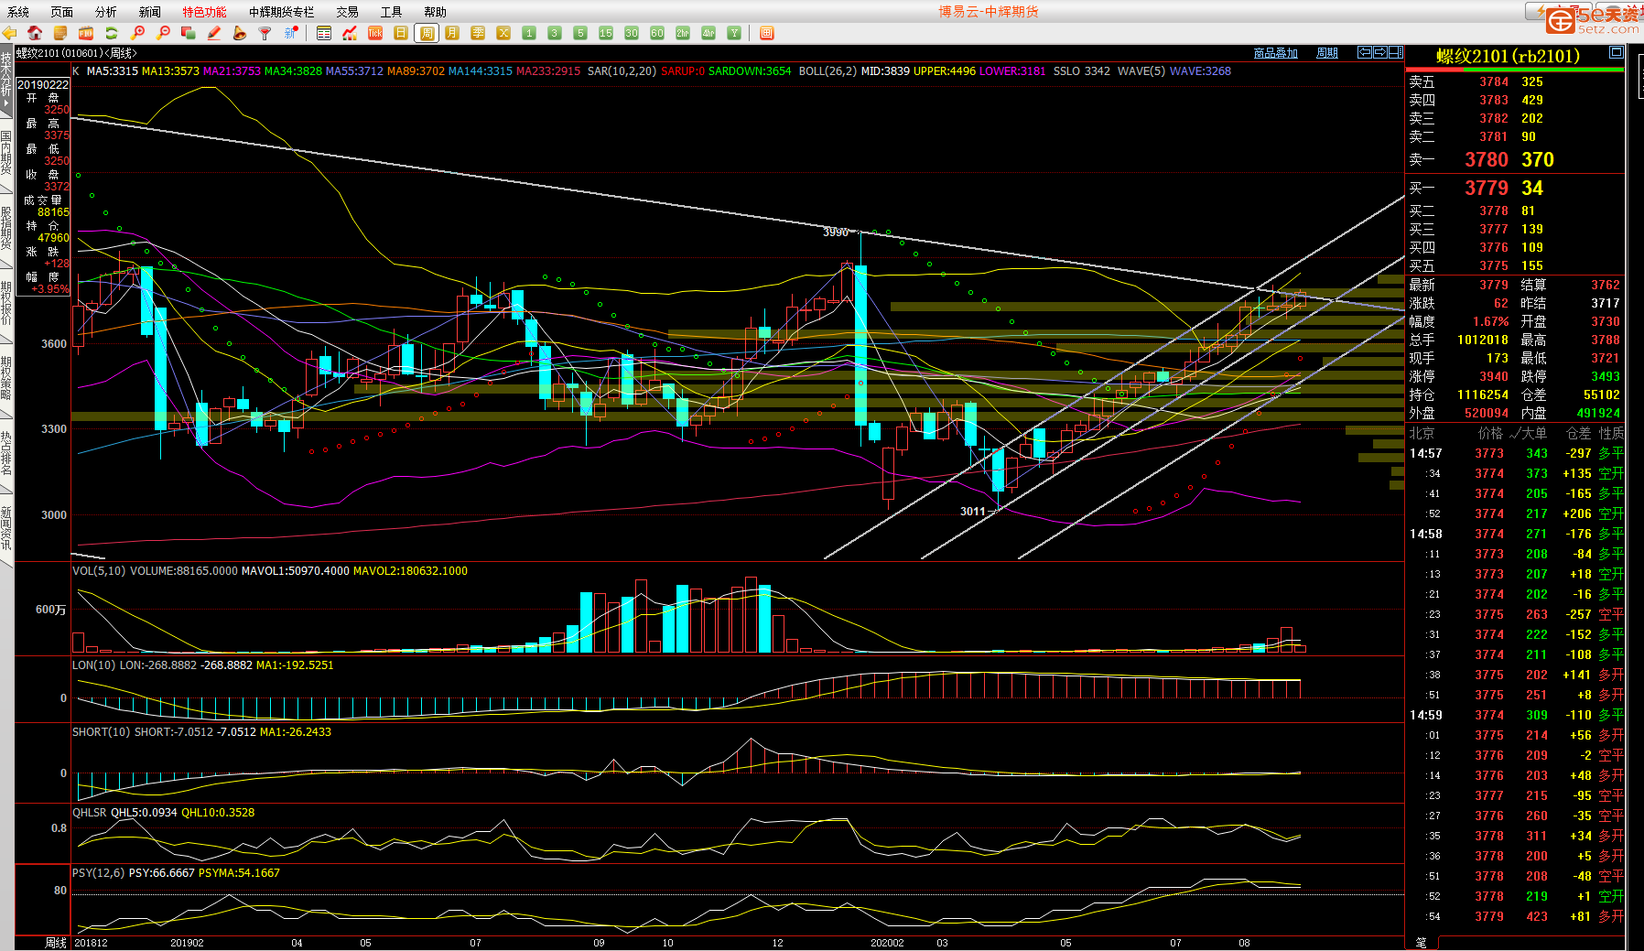
Task: Click the 新 news icon
Action: [291, 33]
